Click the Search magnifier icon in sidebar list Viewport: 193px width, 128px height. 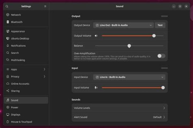tap(8, 53)
